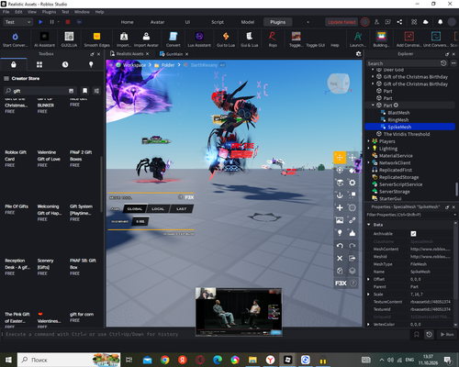Activate the Smooth Edges plugin
Image resolution: width=459 pixels, height=367 pixels.
click(96, 39)
